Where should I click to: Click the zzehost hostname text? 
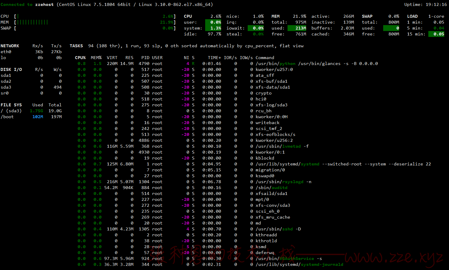coord(45,4)
